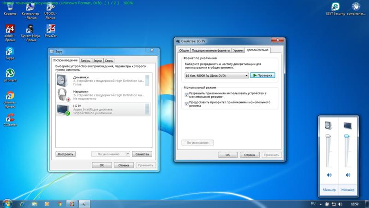Click the Свойства button in Sound dialog

tap(142, 154)
